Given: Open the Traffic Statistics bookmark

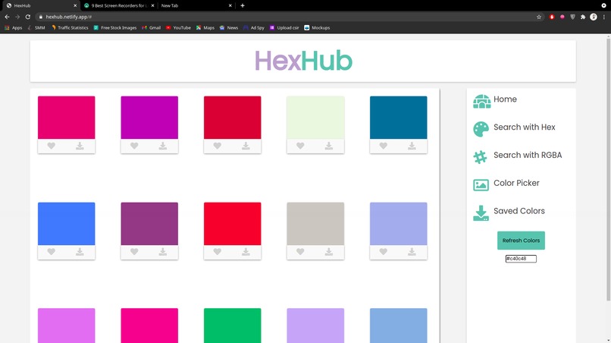Looking at the screenshot, I should [x=70, y=28].
